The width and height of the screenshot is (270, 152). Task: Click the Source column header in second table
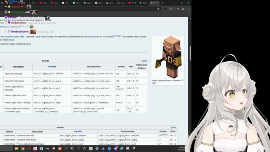[x=9, y=131]
